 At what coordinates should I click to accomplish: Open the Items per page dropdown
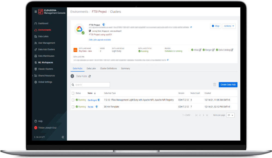[231, 115]
